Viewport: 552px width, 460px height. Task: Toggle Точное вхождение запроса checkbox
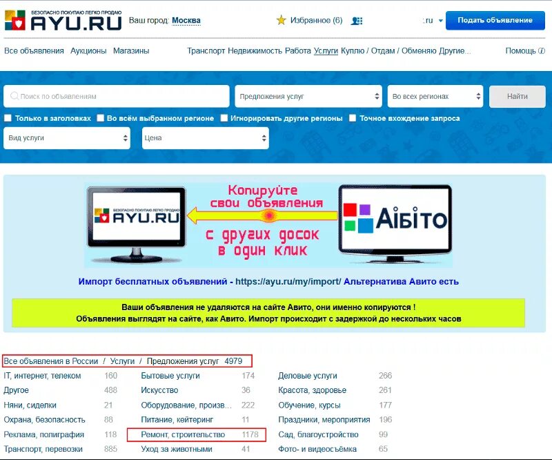pyautogui.click(x=353, y=118)
